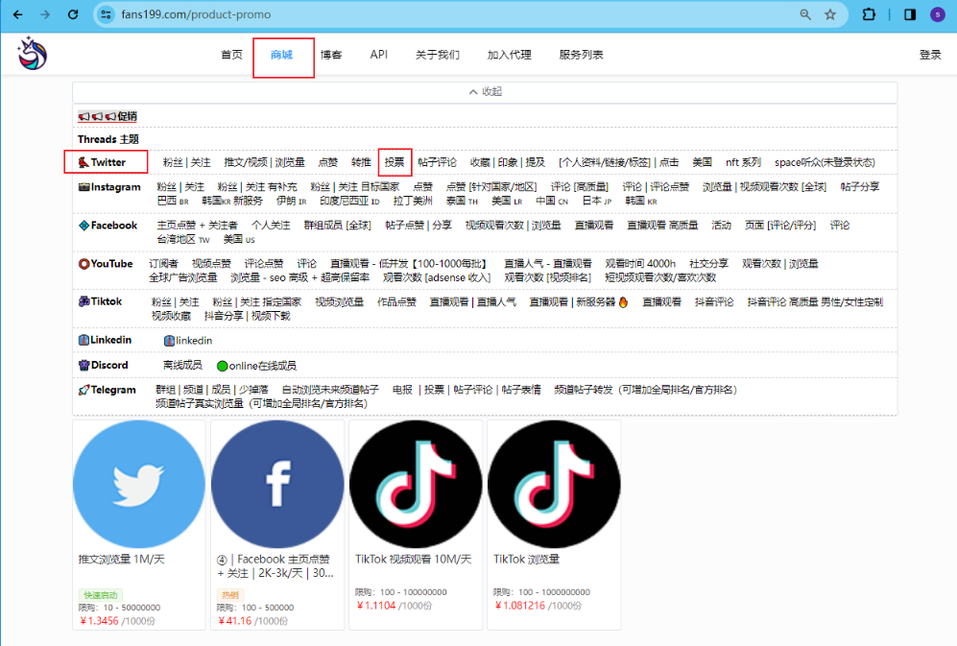This screenshot has height=646, width=957.
Task: Click Twitter 粉丝 | 关注 subcategory
Action: (186, 162)
